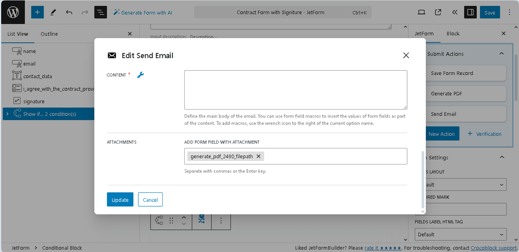Open the FIELDS LABEL HTML TAG dropdown
The width and height of the screenshot is (519, 252).
point(461,234)
